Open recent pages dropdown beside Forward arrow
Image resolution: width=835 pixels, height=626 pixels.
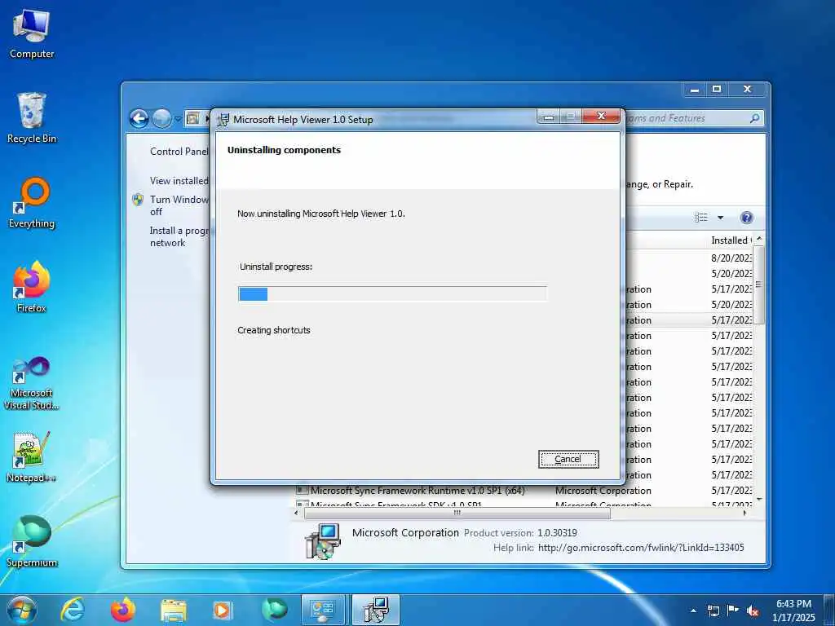178,119
